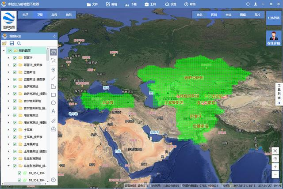The height and width of the screenshot is (189, 283).
Task: Select the pan hand tool
Action: 53,52
